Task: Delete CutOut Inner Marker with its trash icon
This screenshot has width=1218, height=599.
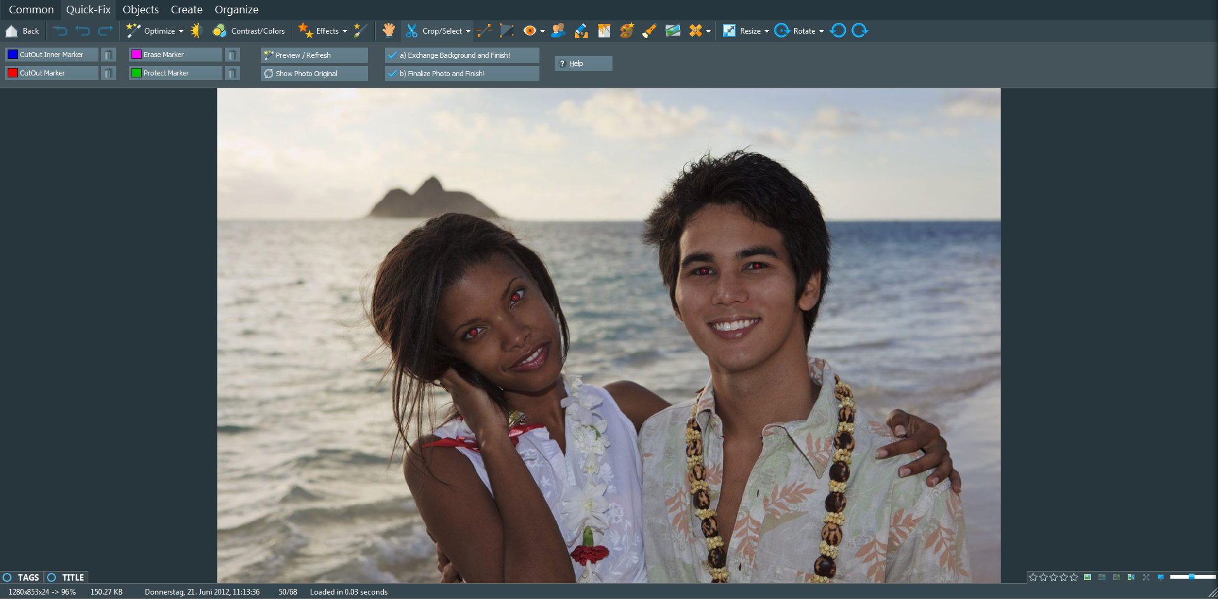Action: (109, 55)
